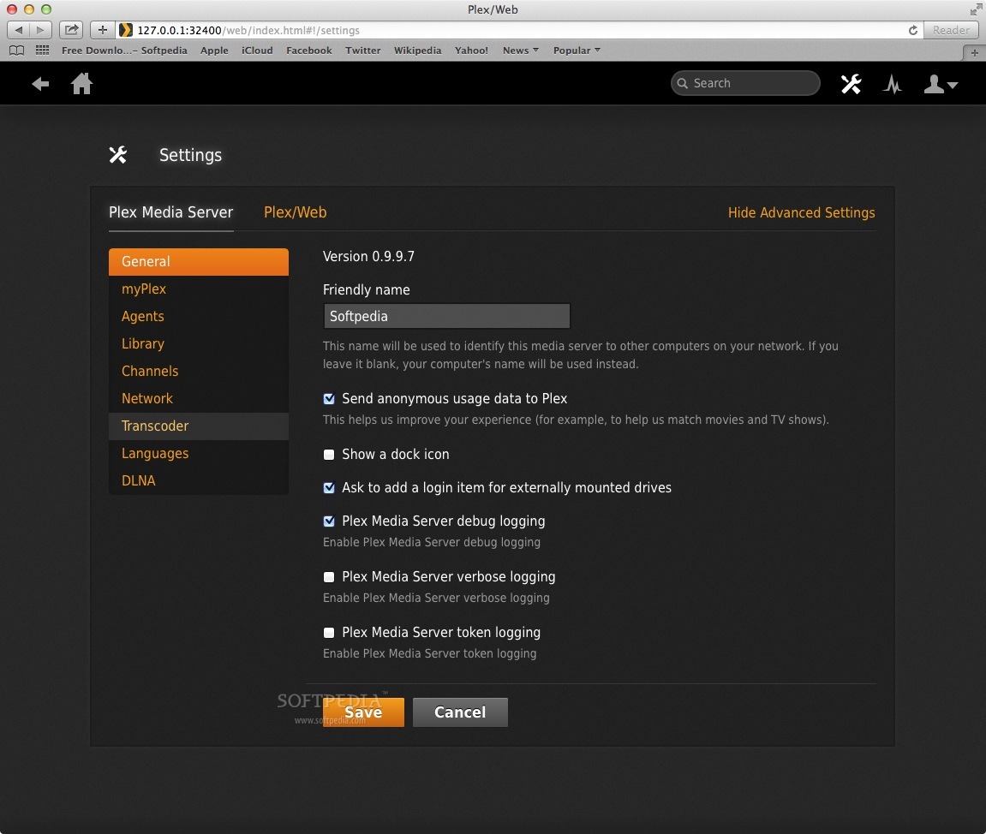This screenshot has width=986, height=834.
Task: Click the add bookmark plus button
Action: click(103, 29)
